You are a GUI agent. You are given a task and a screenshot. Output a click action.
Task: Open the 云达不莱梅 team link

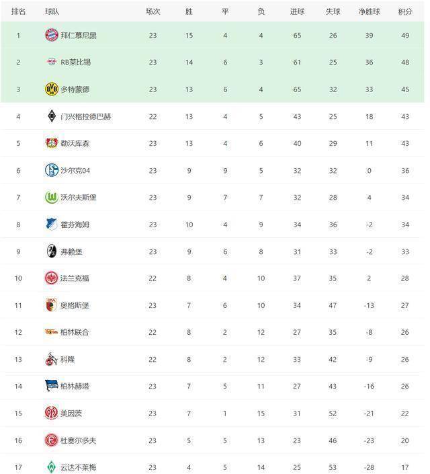pyautogui.click(x=78, y=467)
